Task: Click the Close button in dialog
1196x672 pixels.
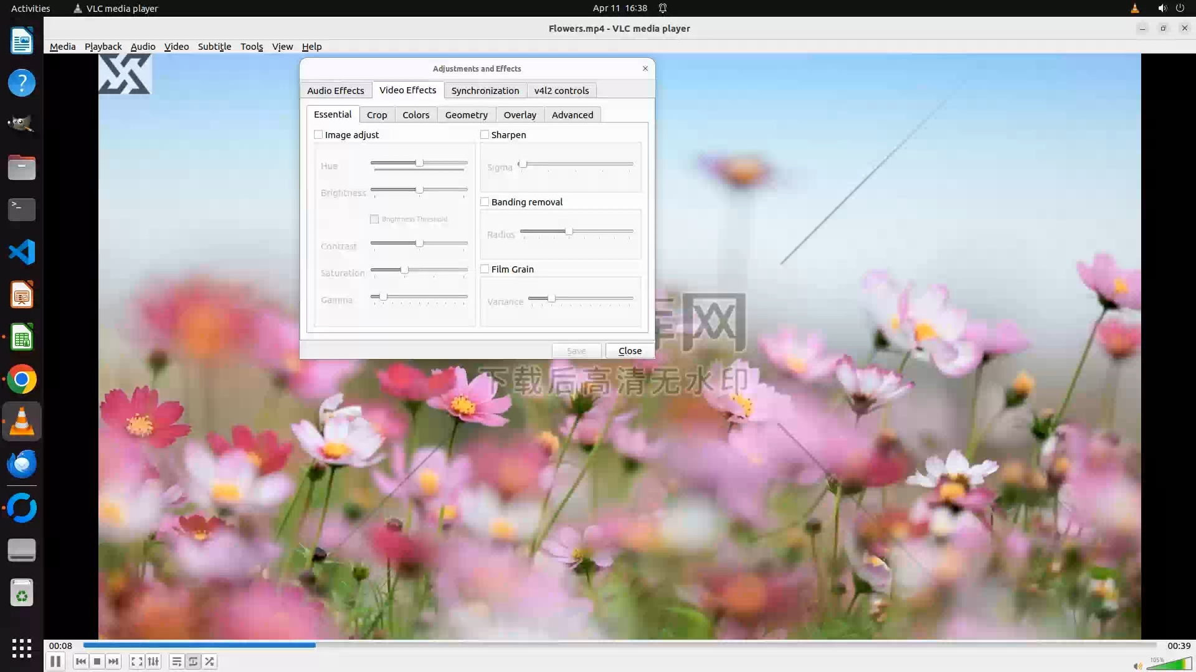Action: [x=629, y=351]
